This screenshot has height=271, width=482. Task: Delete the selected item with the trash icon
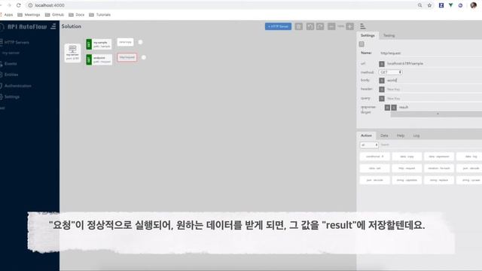pos(298,26)
